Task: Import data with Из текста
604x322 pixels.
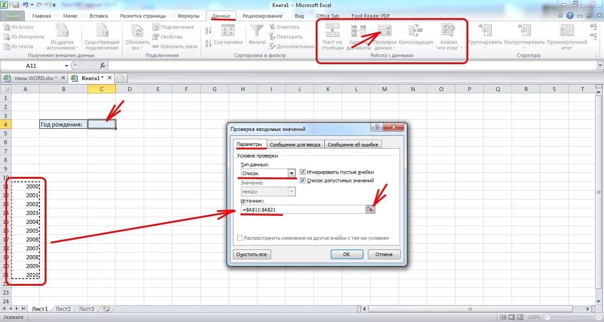Action: click(x=18, y=46)
